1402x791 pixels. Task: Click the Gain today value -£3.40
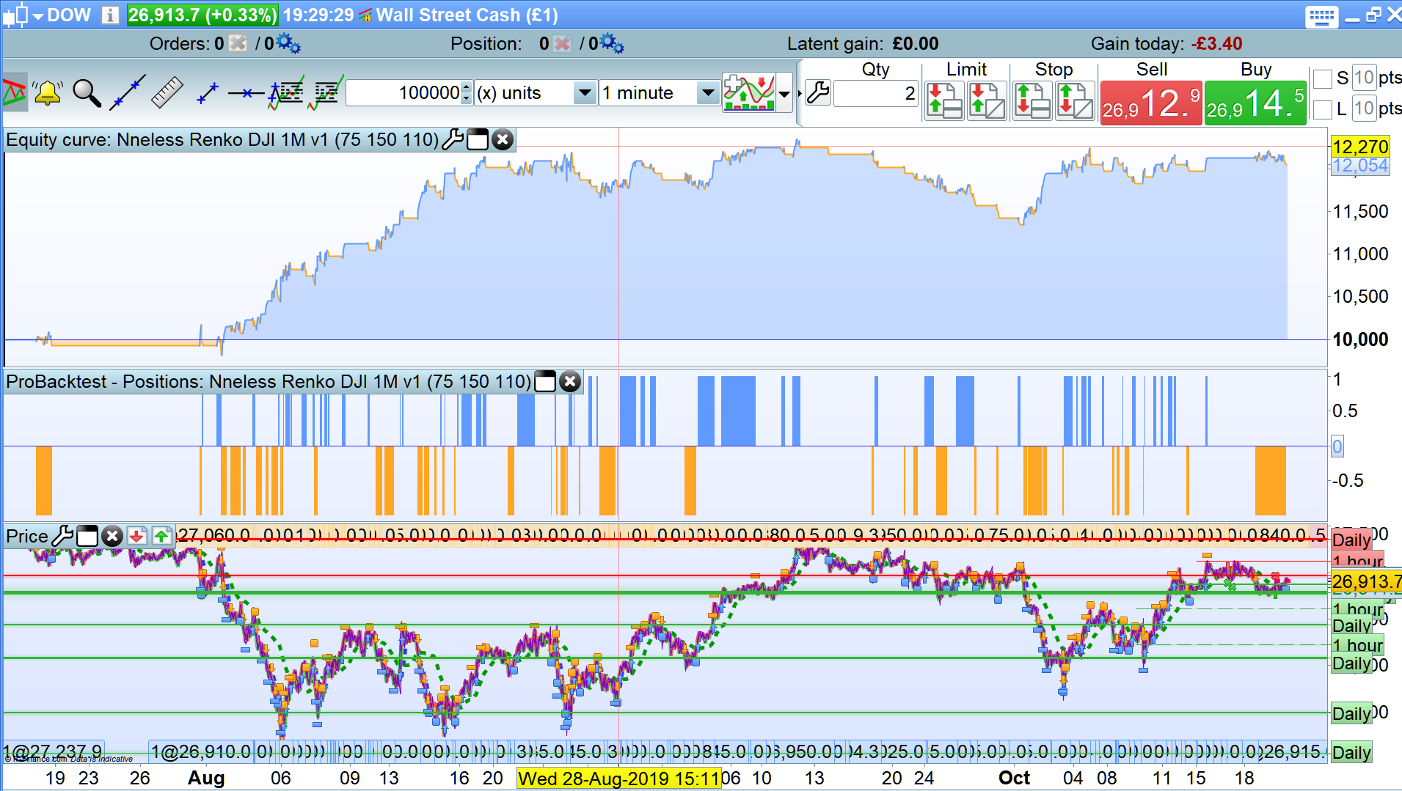click(1217, 43)
